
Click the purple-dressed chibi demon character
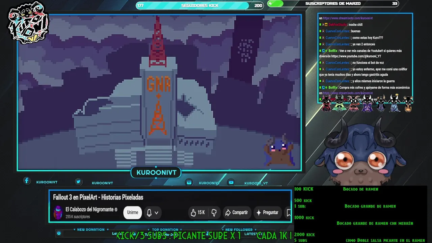point(367,103)
